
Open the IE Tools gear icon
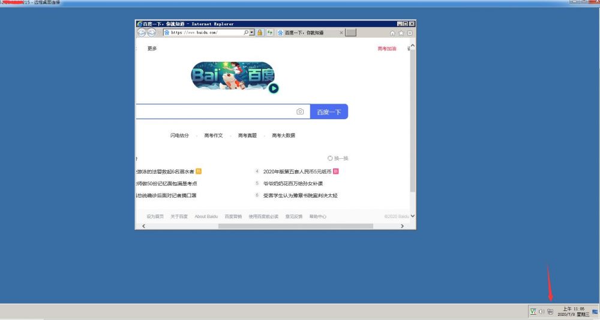click(410, 33)
